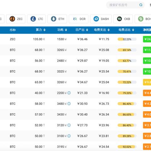This screenshot has width=151, height=151.
Task: Choose the ETH coin icon filter
Action: [x=53, y=19]
